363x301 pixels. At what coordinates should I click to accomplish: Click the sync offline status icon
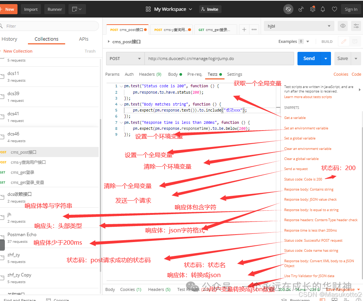click(288, 9)
